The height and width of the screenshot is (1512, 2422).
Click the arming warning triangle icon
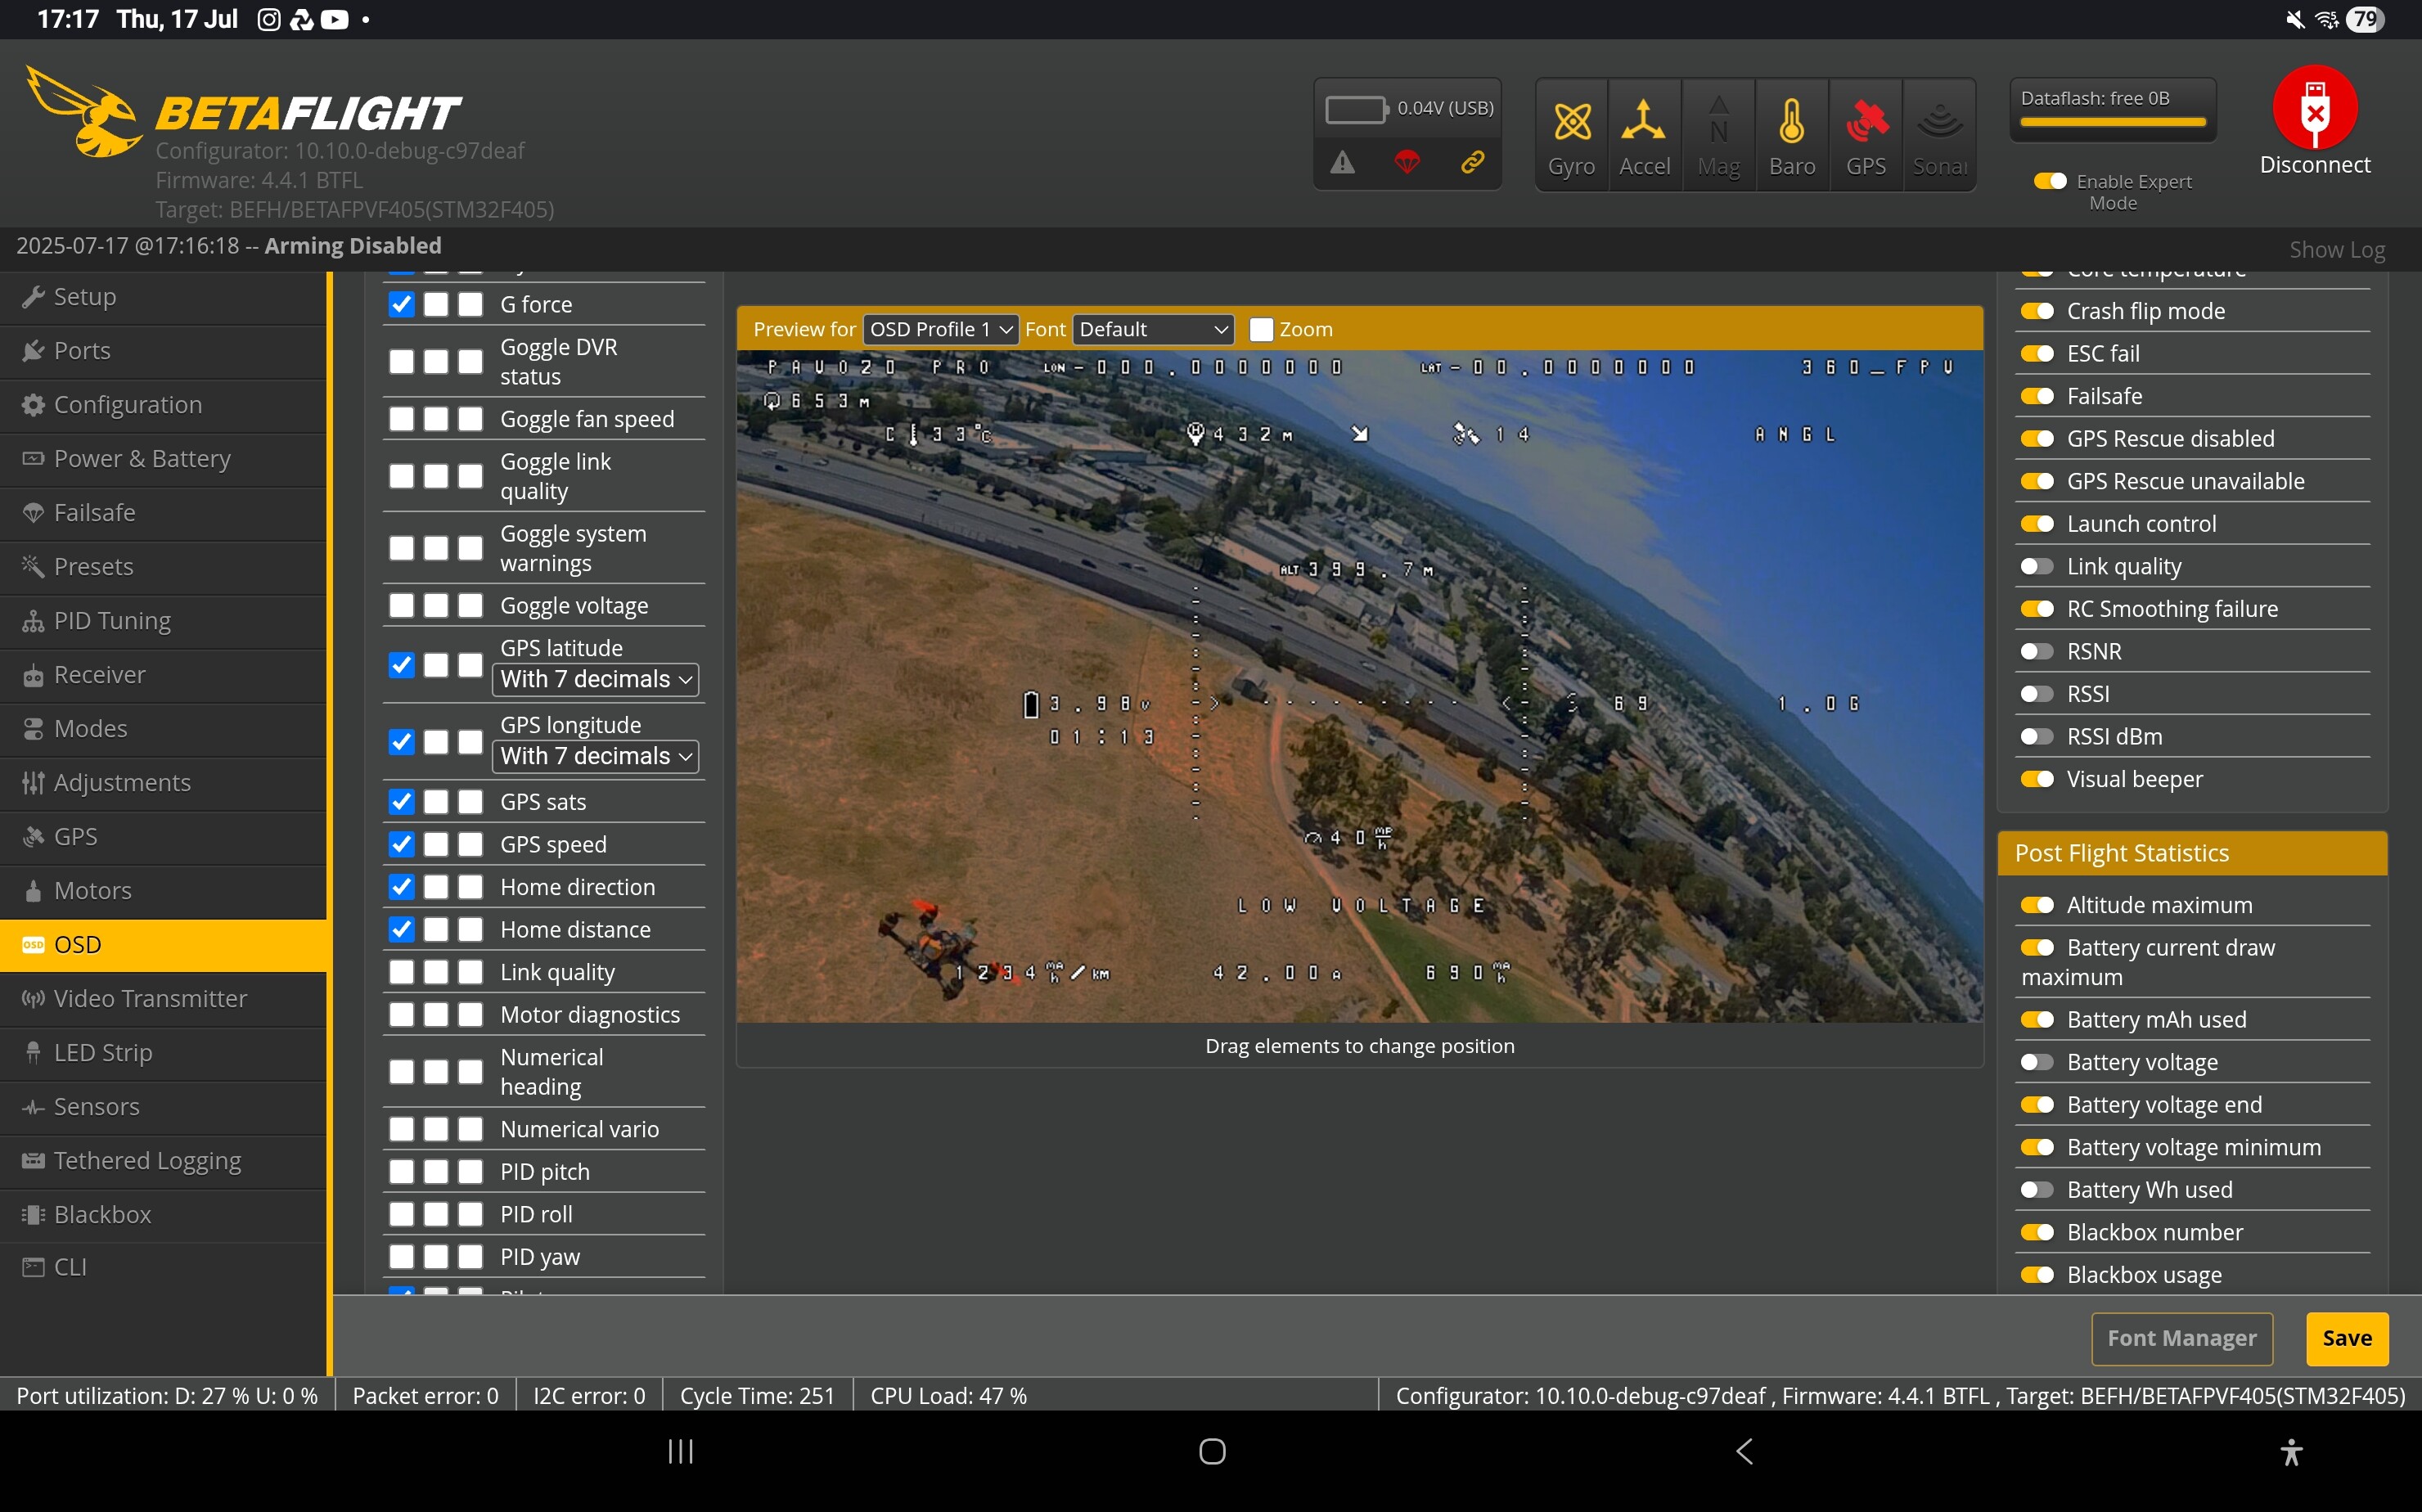click(1342, 162)
